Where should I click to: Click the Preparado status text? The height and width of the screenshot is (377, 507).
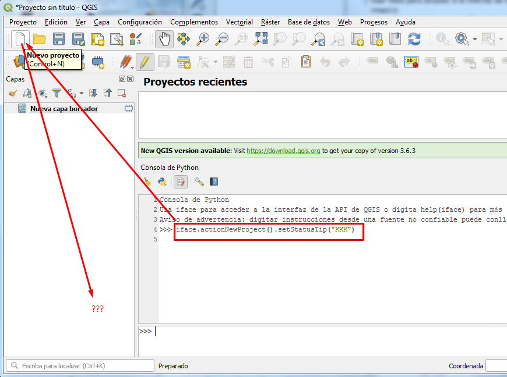[x=173, y=366]
